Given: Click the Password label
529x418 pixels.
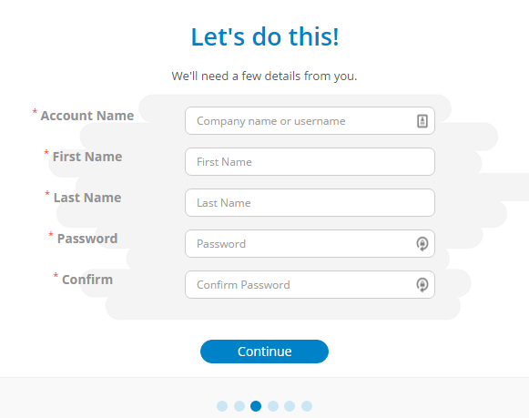Looking at the screenshot, I should click(x=87, y=239).
